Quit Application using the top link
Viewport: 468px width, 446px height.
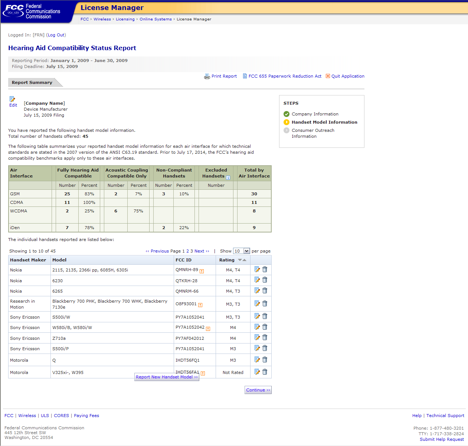pos(347,76)
